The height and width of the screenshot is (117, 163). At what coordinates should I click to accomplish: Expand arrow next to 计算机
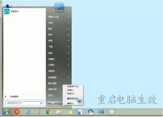pyautogui.click(x=68, y=65)
